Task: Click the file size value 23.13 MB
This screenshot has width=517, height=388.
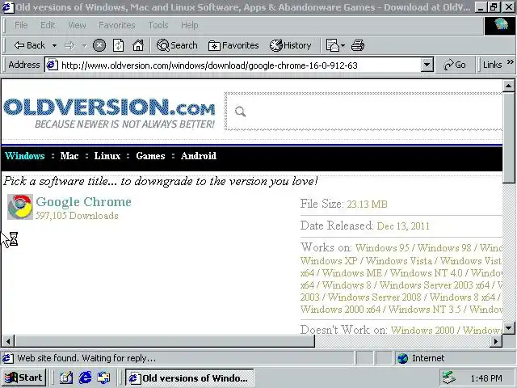Action: pyautogui.click(x=367, y=205)
